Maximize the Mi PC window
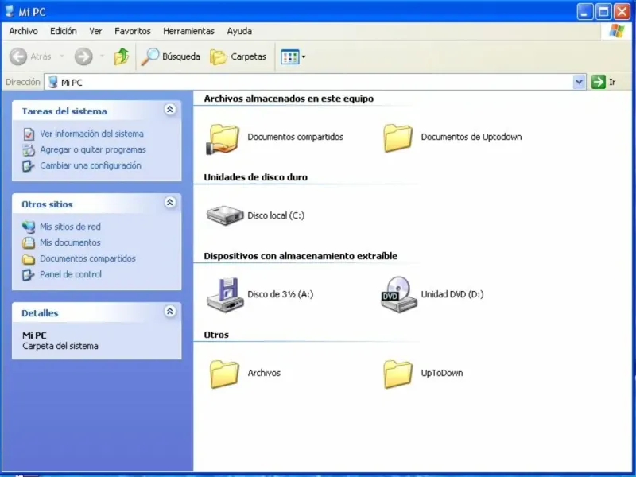 pyautogui.click(x=603, y=12)
